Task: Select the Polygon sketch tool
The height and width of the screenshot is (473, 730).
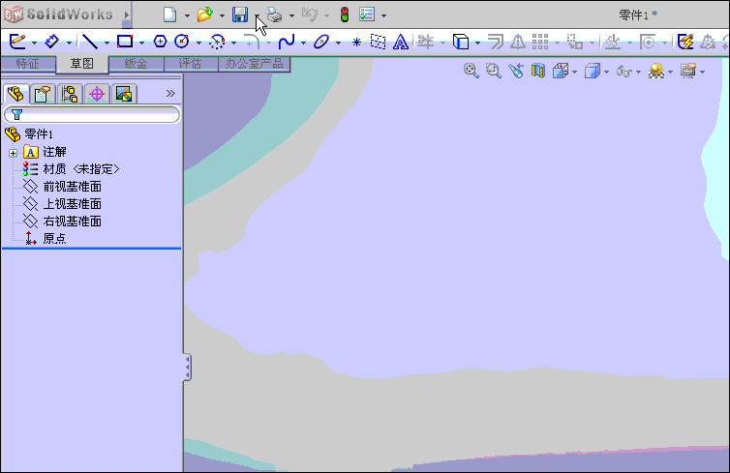Action: tap(160, 42)
